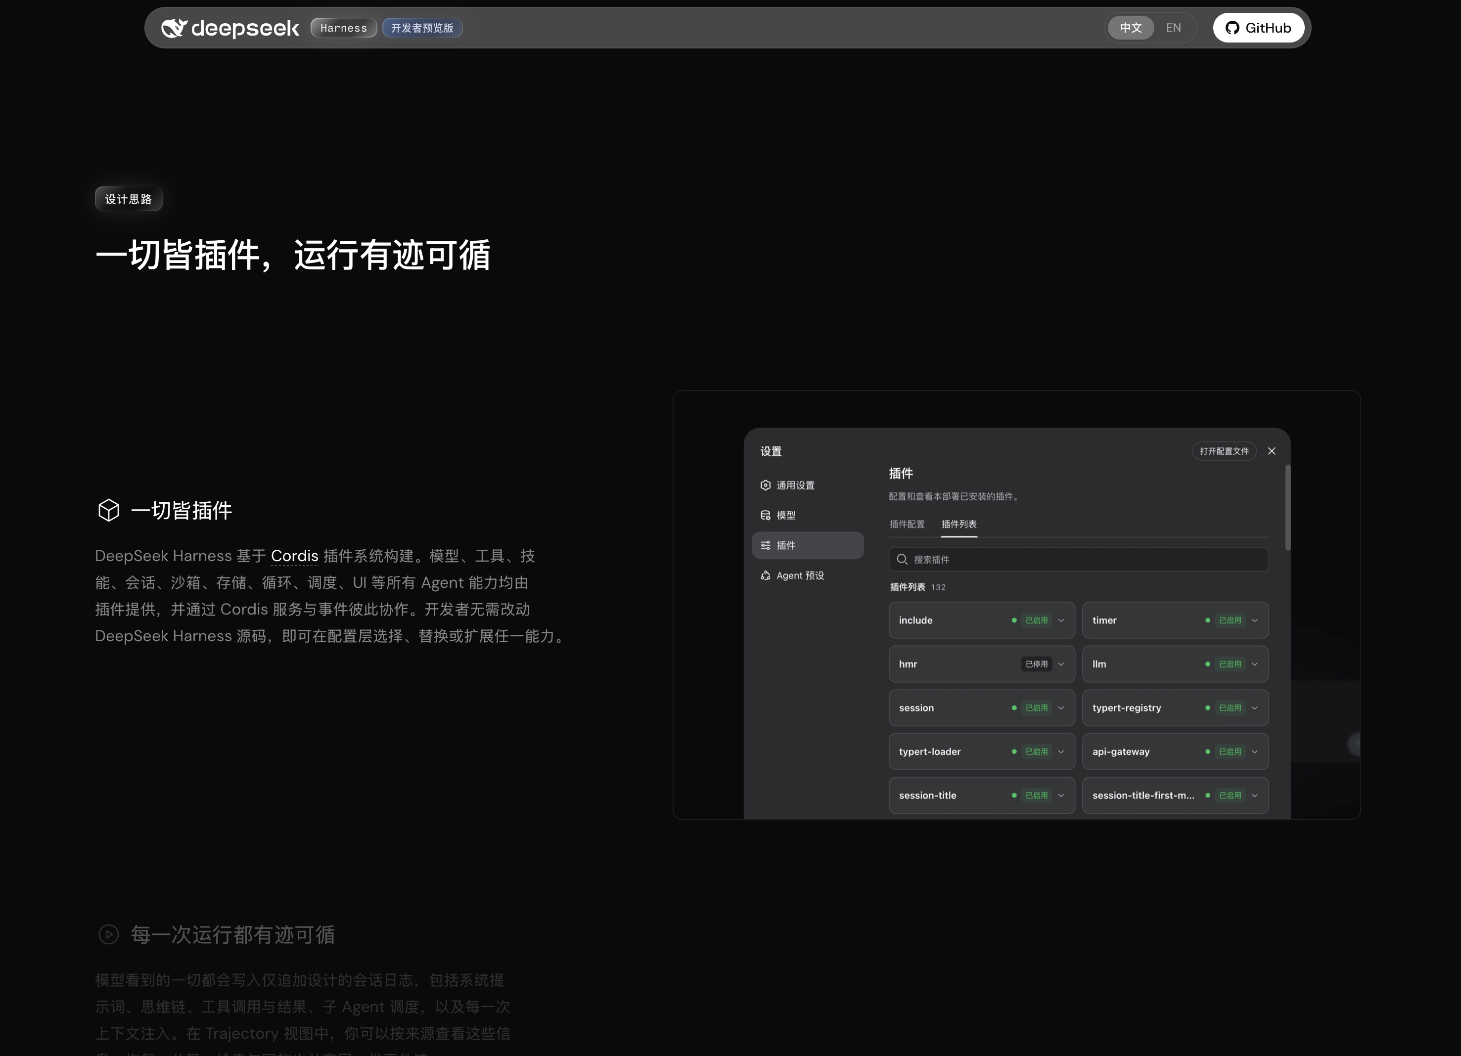Open 模型 in settings sidebar
The image size is (1461, 1056).
pyautogui.click(x=808, y=515)
